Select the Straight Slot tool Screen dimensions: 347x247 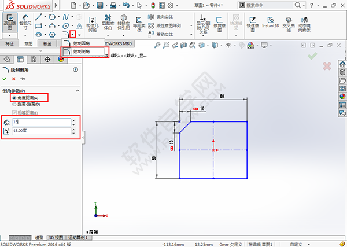(39, 35)
